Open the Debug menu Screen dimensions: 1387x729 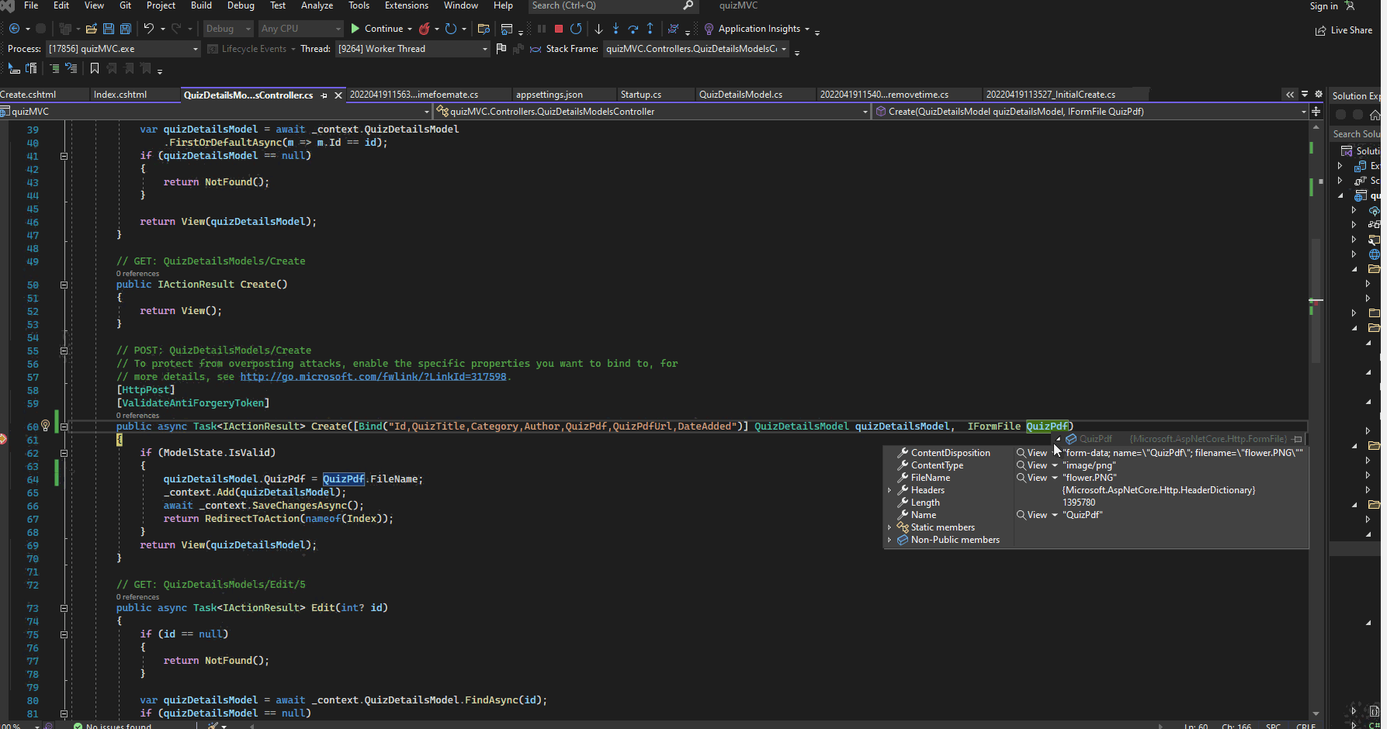pos(241,5)
